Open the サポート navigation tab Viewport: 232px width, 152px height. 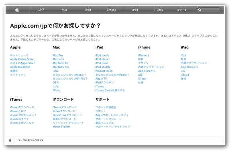[x=182, y=10]
